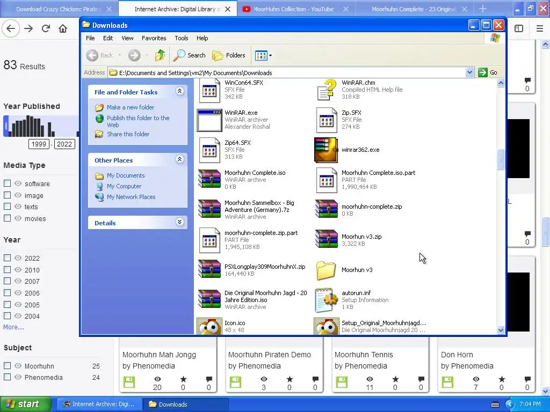Open the Back button history dropdown arrow

tap(120, 55)
